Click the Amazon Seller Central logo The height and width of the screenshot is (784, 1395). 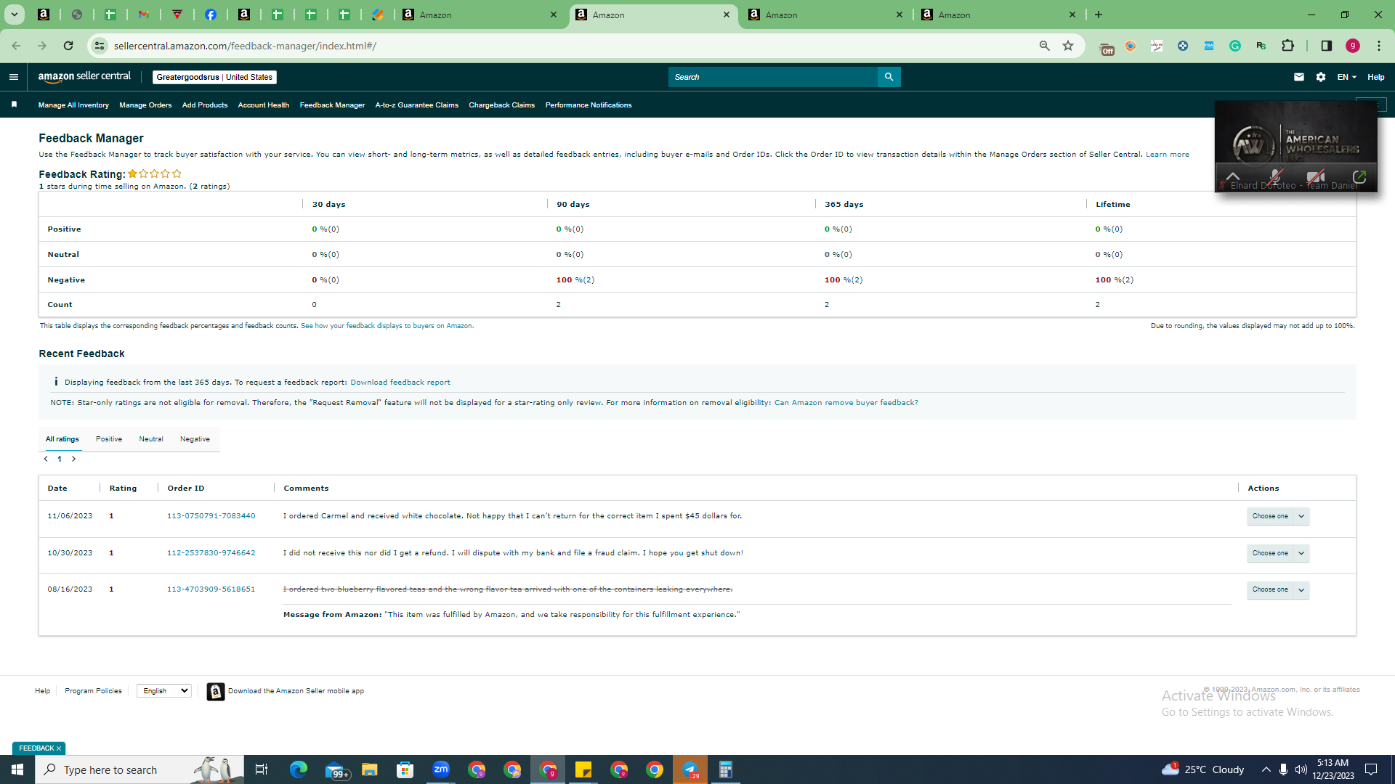84,77
